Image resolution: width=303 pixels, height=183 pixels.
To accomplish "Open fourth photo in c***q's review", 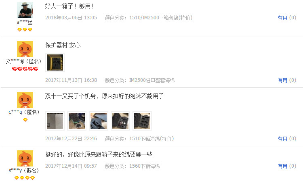I will coord(120,121).
